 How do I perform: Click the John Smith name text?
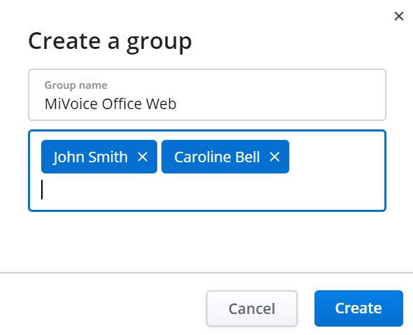tap(90, 157)
